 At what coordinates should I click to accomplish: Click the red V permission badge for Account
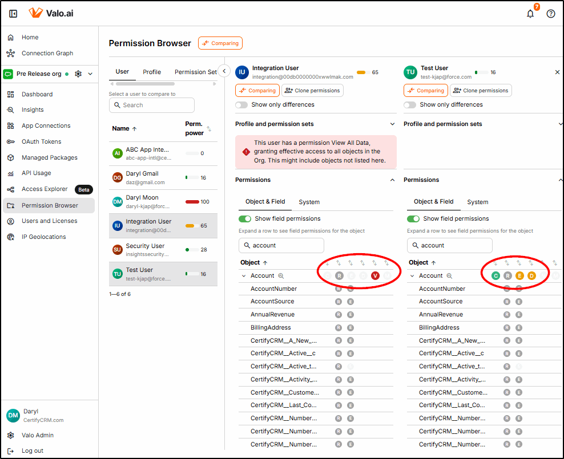(375, 276)
